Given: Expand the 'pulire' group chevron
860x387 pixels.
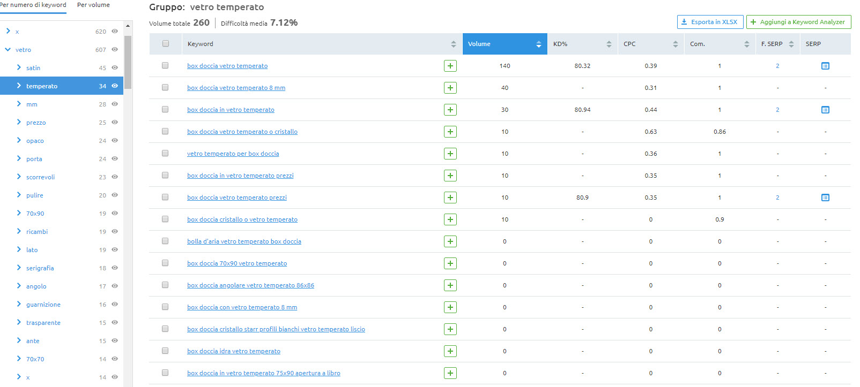Looking at the screenshot, I should pos(19,195).
